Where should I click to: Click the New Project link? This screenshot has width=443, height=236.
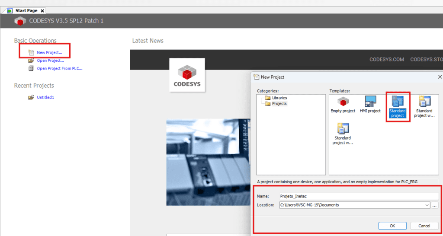pos(49,52)
